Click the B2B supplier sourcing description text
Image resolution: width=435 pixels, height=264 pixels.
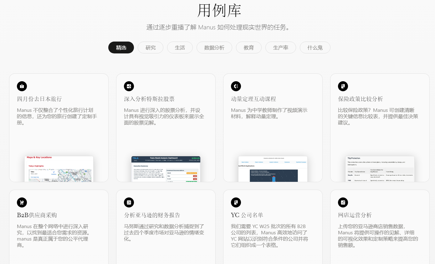coord(53,236)
